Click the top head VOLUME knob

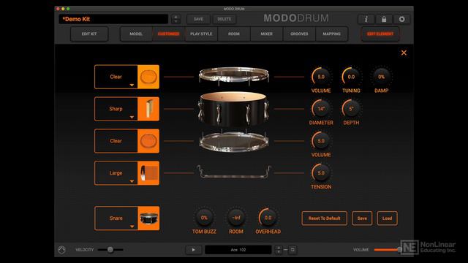coord(321,77)
